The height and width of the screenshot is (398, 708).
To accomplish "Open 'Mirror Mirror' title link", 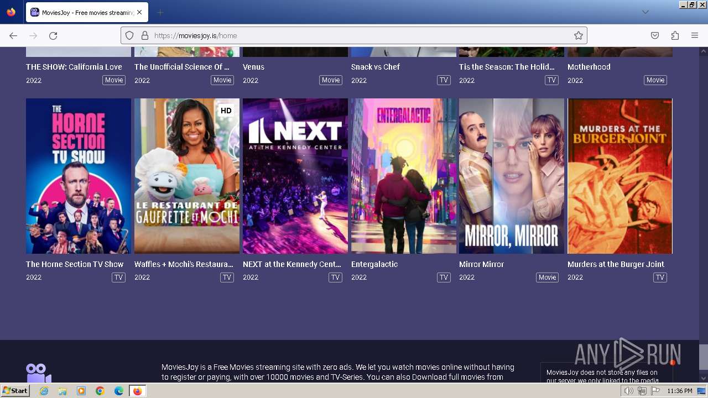I will (x=481, y=264).
